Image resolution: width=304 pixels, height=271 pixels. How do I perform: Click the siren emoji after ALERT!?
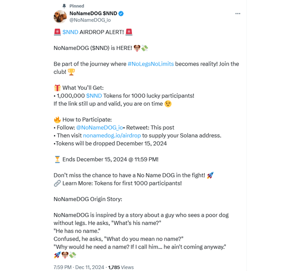pos(129,32)
